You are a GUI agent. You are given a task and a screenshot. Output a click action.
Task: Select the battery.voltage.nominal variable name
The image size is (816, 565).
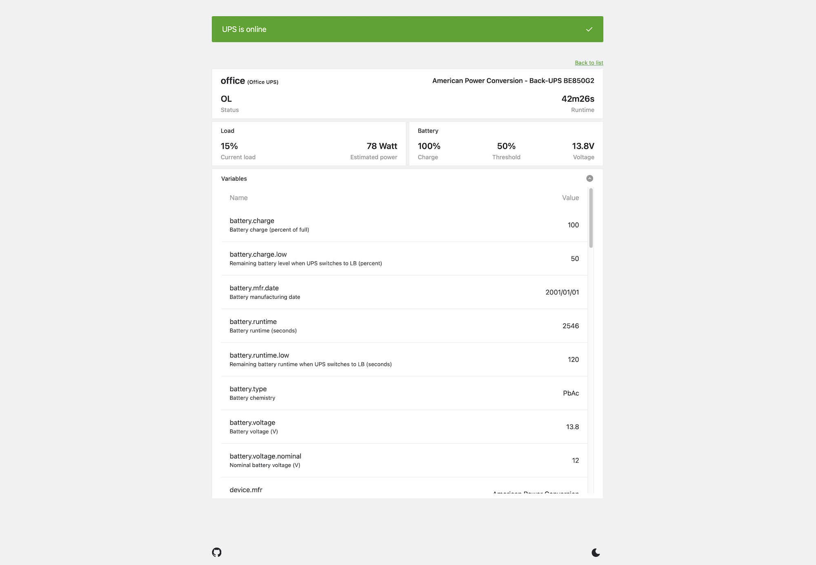[265, 456]
